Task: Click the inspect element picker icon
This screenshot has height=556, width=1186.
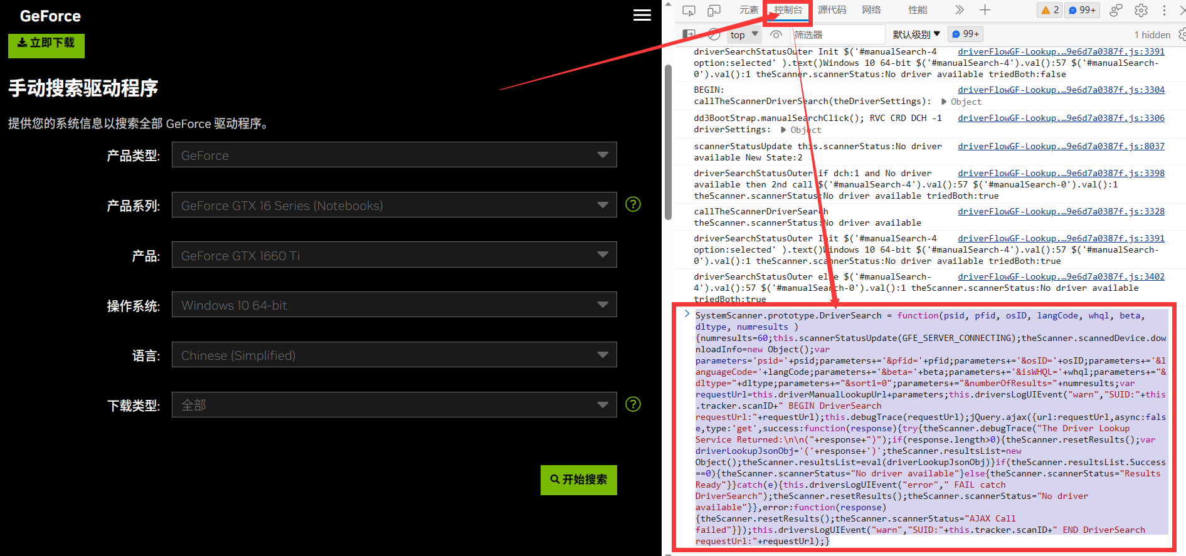Action: coord(689,11)
